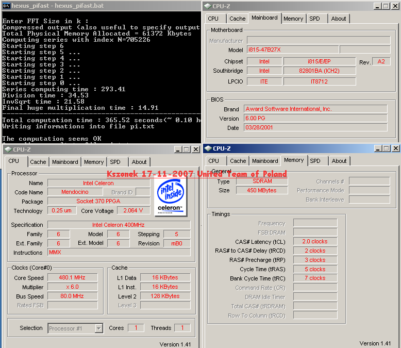Screen dimensions: 401x348
Task: Open Cache tab in Mainboard window
Action: 237,19
